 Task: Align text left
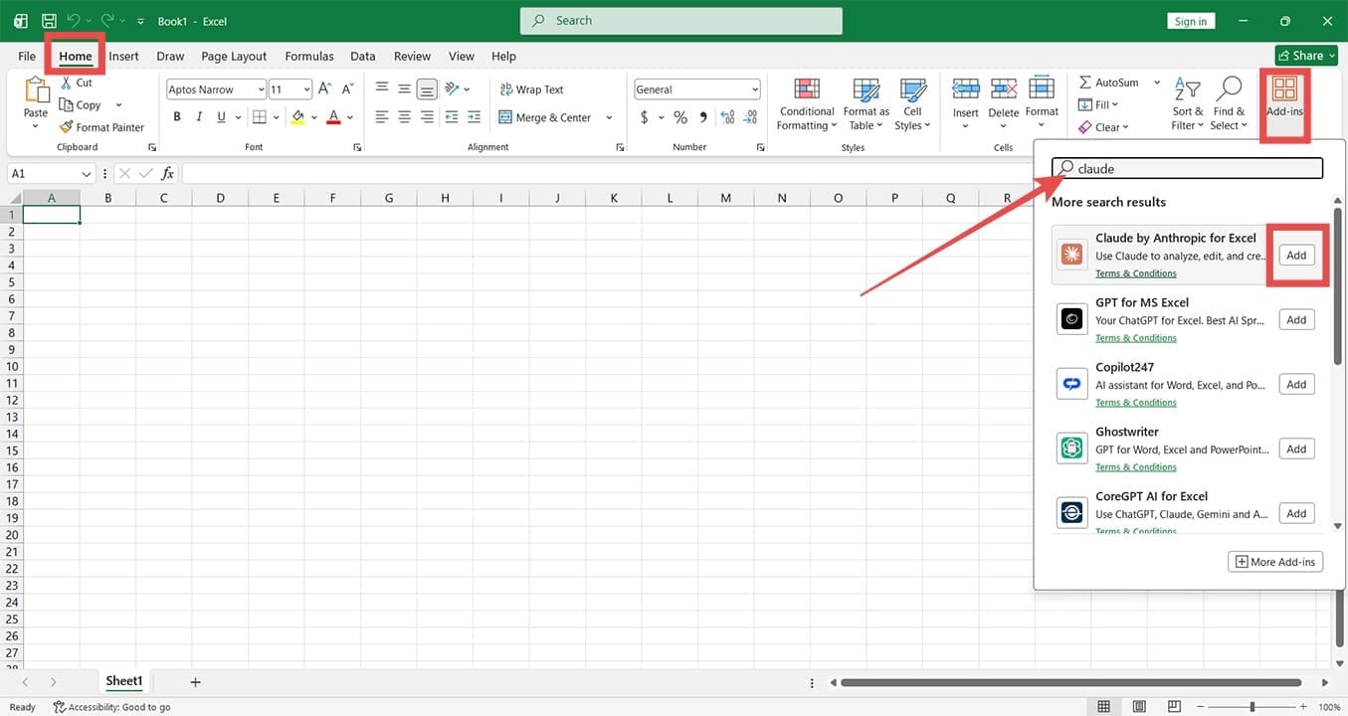[x=382, y=117]
